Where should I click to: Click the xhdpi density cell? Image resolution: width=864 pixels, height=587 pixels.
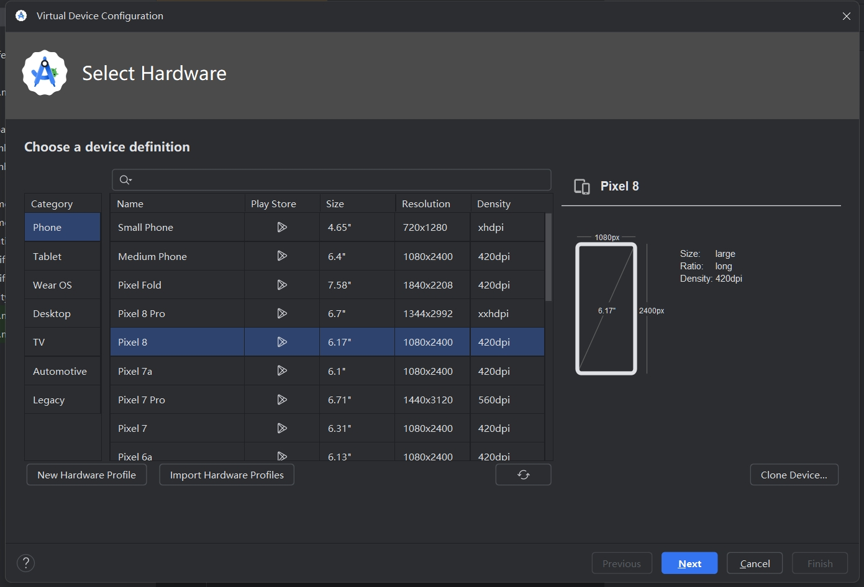(507, 227)
